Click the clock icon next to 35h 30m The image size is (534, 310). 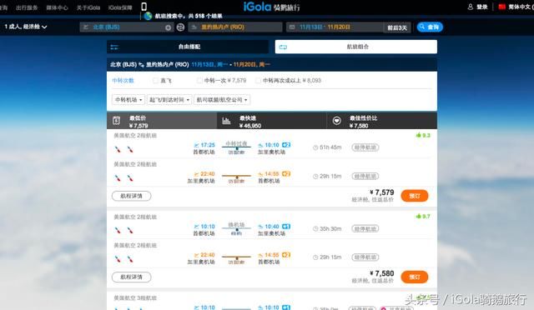pyautogui.click(x=315, y=228)
